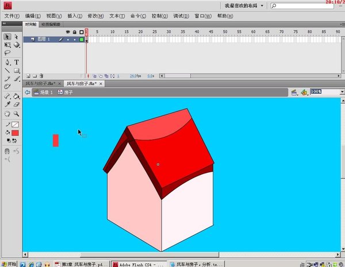Image resolution: width=345 pixels, height=267 pixels.
Task: Select the 3D Rotation tool
Action: coord(17,45)
